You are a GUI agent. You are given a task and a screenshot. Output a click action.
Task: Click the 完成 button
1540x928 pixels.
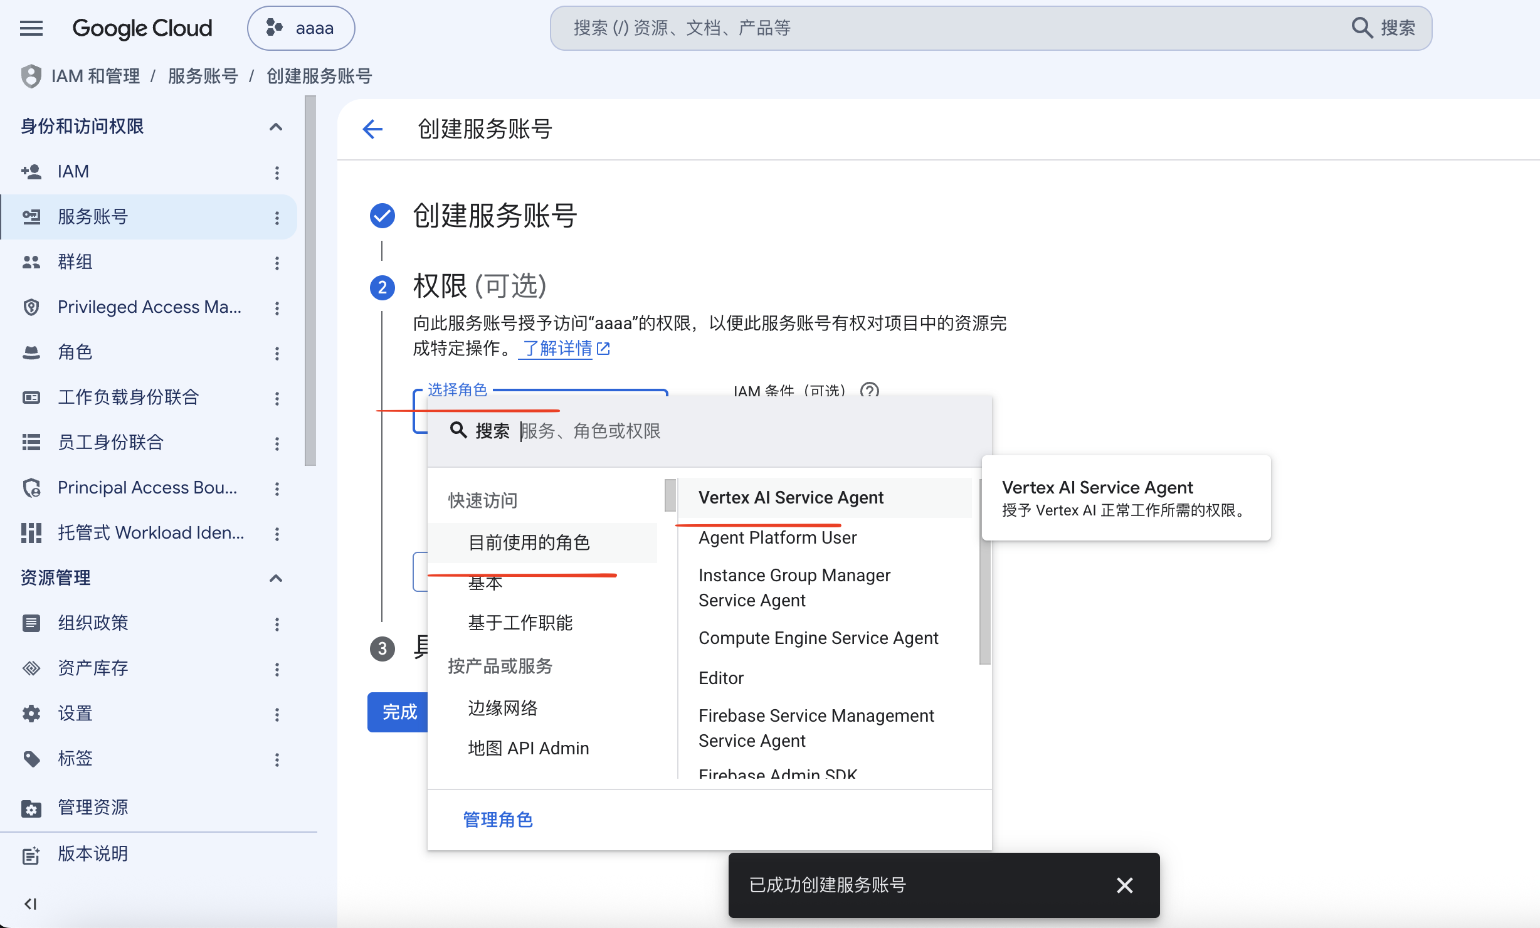pos(398,712)
